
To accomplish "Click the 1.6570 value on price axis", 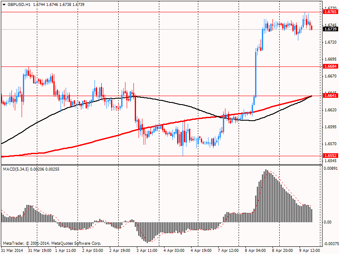I will (331, 144).
